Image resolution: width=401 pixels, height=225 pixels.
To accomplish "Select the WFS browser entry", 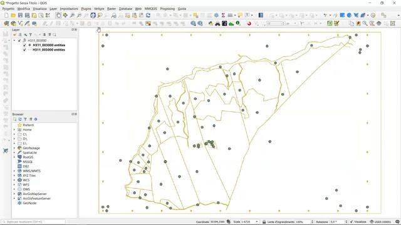I will pos(26,185).
